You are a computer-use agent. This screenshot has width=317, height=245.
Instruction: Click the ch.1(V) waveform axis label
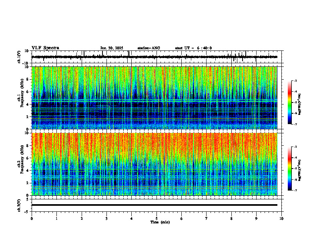coord(19,57)
